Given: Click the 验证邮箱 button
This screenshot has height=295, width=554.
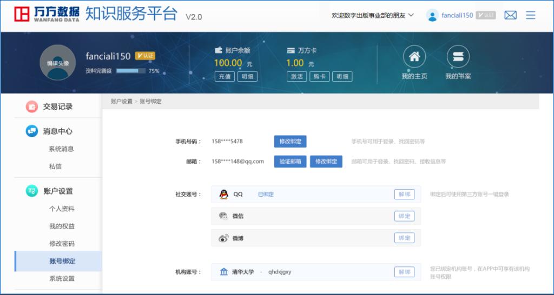Looking at the screenshot, I should click(290, 162).
